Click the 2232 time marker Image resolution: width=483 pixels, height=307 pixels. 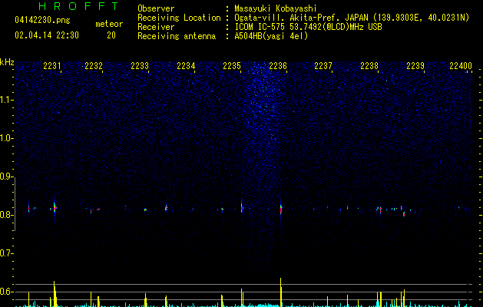[94, 66]
